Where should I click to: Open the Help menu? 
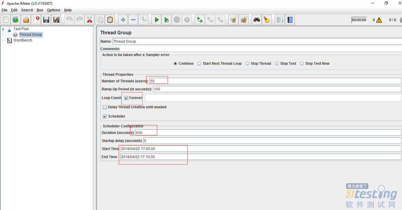coord(68,10)
